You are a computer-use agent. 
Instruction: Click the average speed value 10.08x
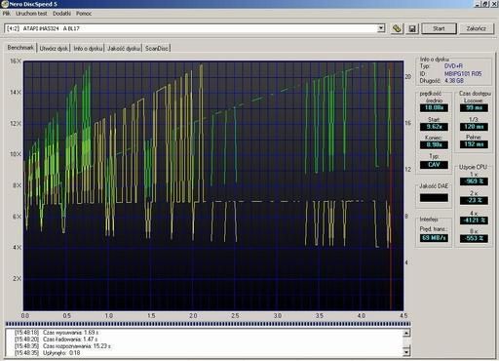pyautogui.click(x=434, y=107)
